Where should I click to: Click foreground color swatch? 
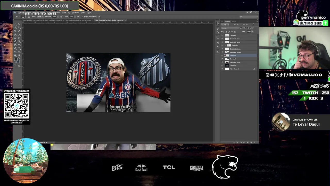coord(16,59)
